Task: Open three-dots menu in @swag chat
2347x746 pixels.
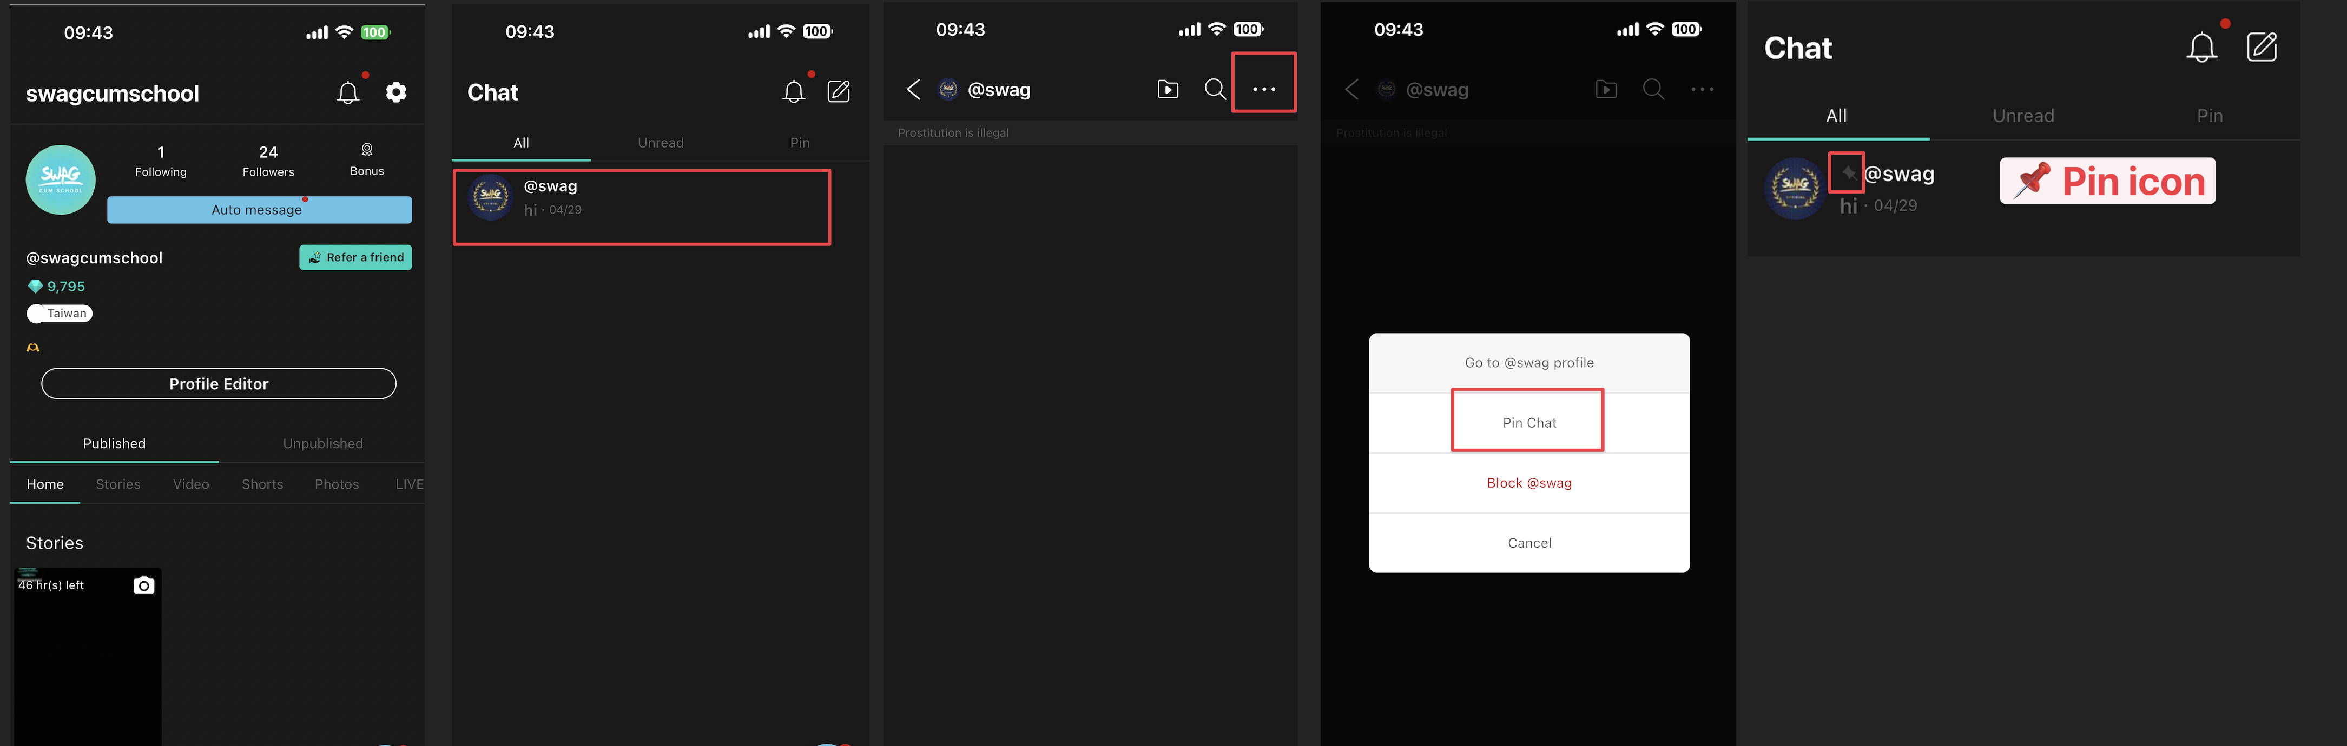Action: click(x=1264, y=89)
